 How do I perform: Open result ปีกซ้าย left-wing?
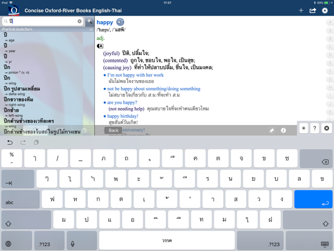click(x=47, y=113)
